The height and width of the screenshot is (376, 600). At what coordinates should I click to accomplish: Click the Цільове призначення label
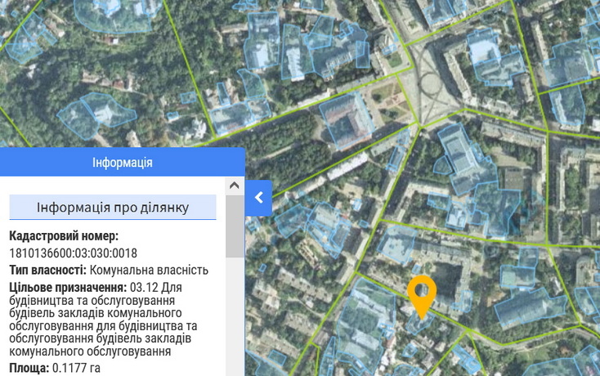(x=67, y=288)
